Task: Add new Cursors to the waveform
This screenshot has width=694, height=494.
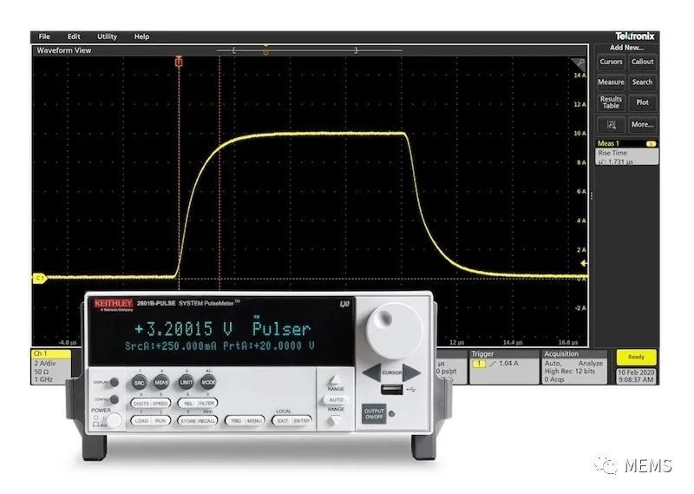Action: 611,62
